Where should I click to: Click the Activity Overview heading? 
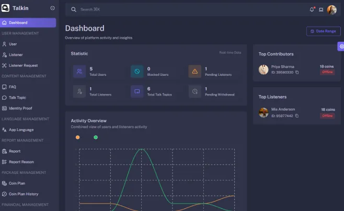[89, 121]
